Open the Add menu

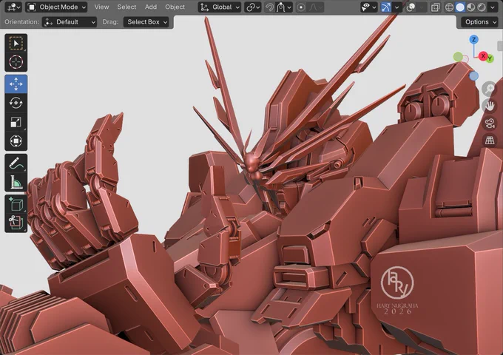(150, 7)
